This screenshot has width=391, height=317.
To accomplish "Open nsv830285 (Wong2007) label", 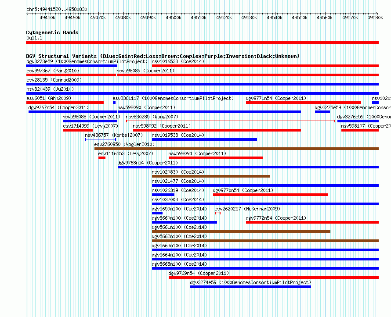I will [152, 117].
